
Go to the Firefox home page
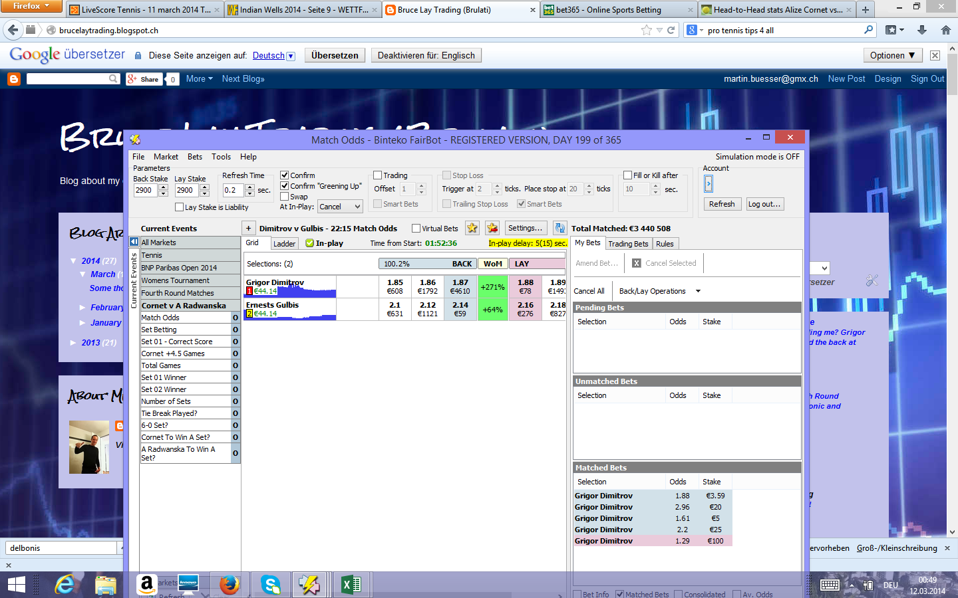[x=946, y=30]
